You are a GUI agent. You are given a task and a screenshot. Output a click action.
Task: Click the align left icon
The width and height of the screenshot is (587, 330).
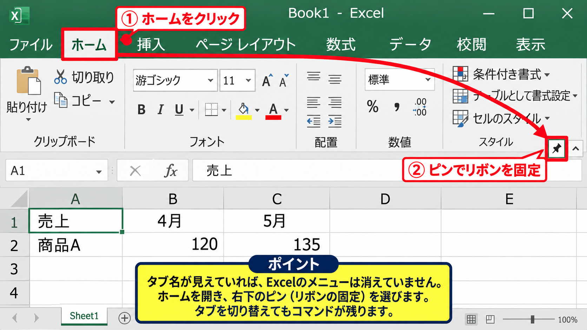pyautogui.click(x=314, y=102)
